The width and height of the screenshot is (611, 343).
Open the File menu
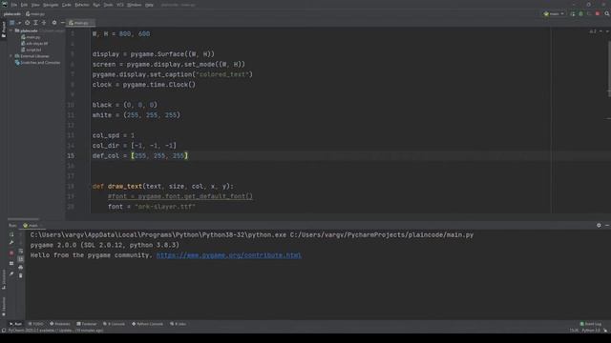pyautogui.click(x=14, y=5)
